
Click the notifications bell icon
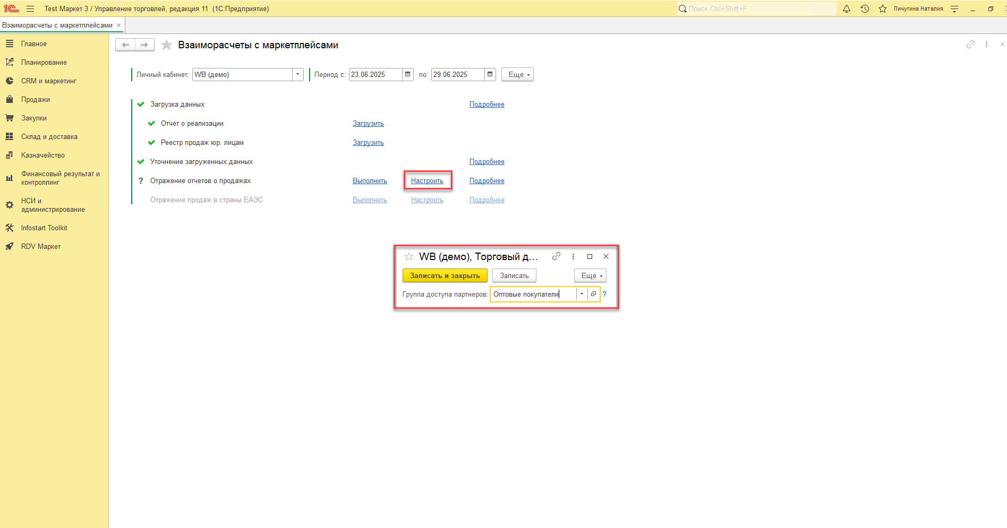(847, 8)
